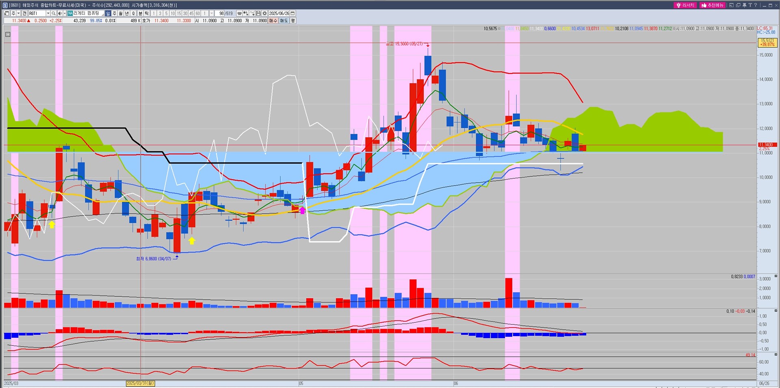Image resolution: width=780 pixels, height=388 pixels.
Task: Save chart with the floppy disk icon
Action: click(x=258, y=13)
